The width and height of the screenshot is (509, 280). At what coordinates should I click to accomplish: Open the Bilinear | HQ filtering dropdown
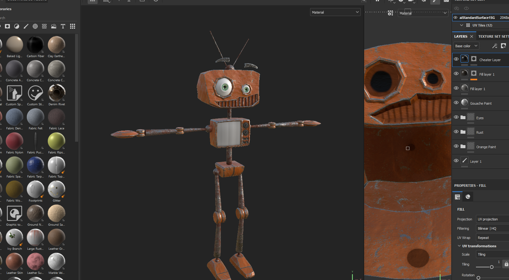click(x=492, y=228)
